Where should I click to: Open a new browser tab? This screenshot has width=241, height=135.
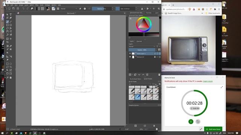coord(173,5)
